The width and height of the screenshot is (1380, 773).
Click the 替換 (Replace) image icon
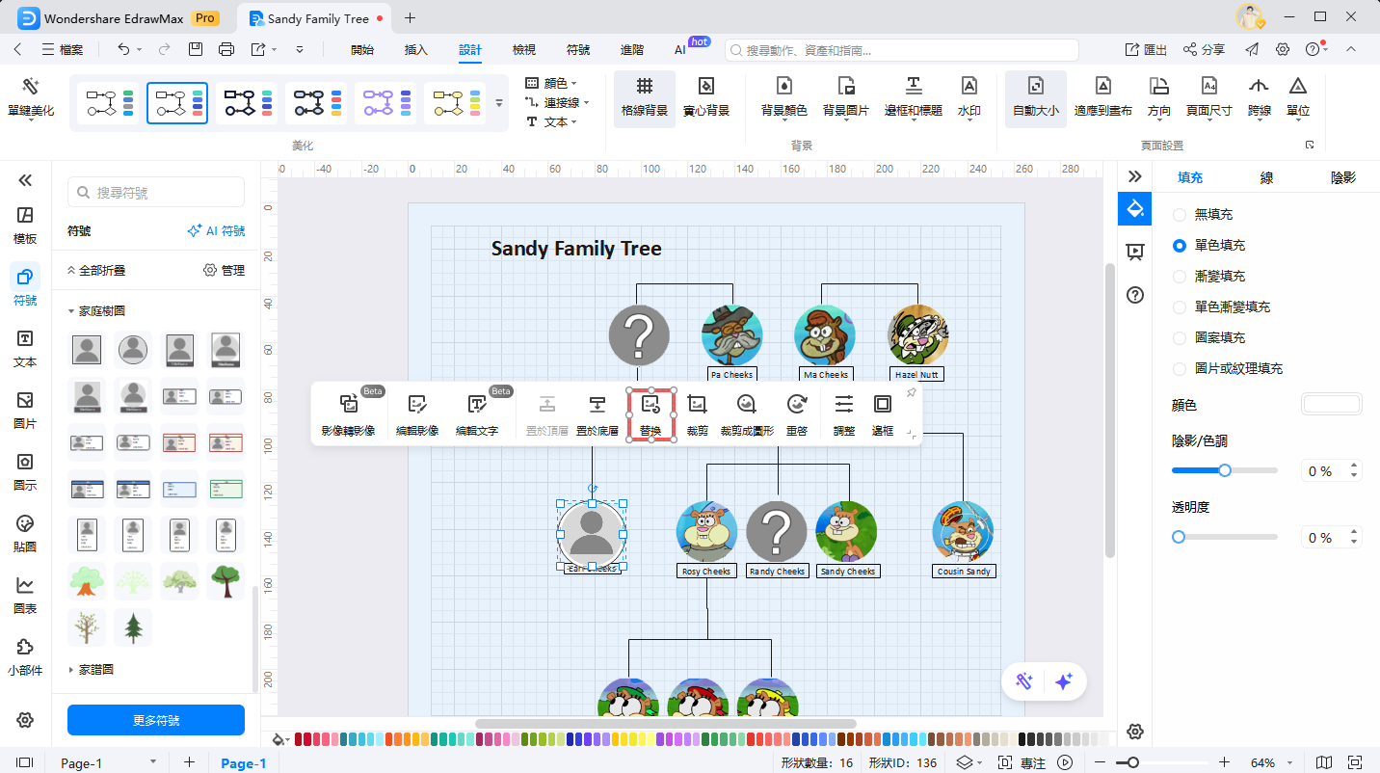tap(650, 405)
